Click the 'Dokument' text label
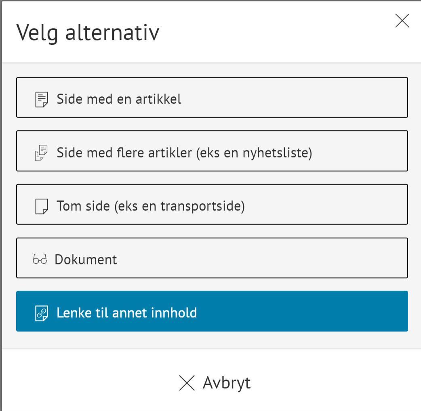This screenshot has width=421, height=411. tap(86, 259)
